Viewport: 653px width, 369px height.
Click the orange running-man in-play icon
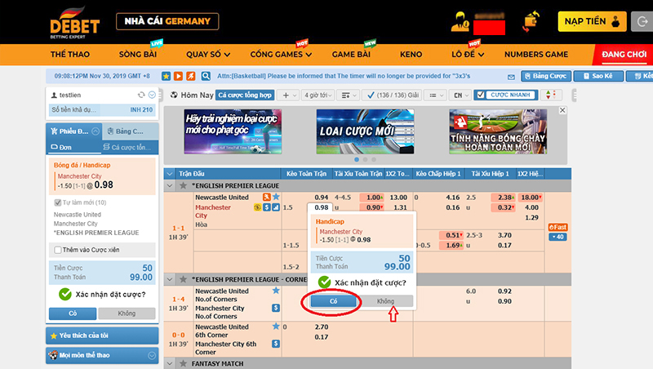click(x=191, y=76)
